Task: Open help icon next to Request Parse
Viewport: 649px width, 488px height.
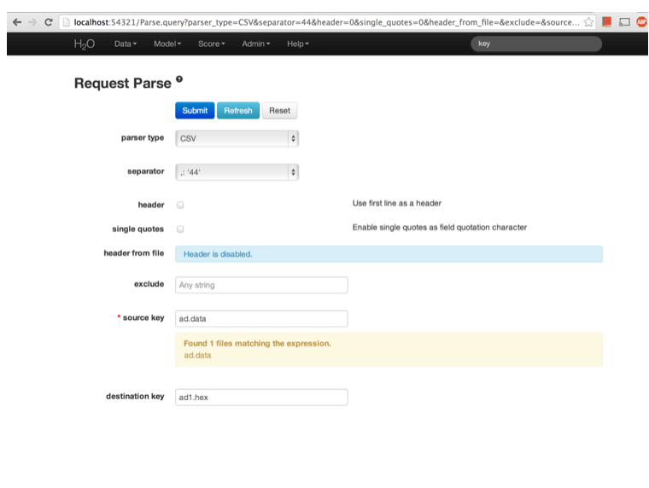Action: point(179,79)
